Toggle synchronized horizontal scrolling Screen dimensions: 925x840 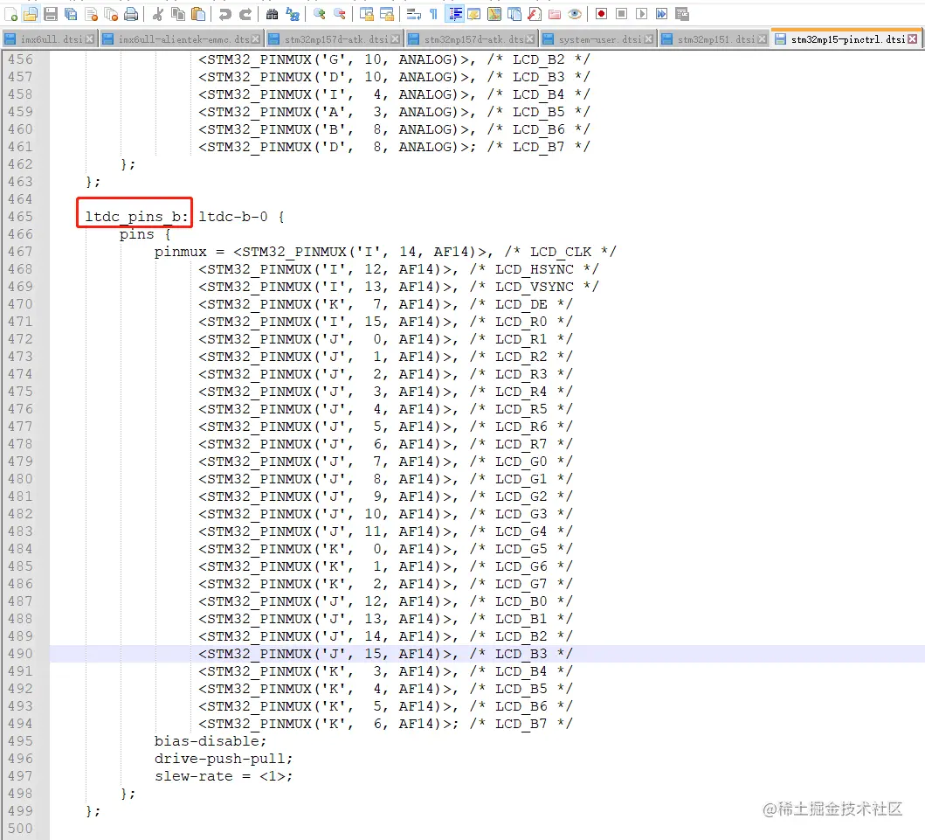point(386,14)
